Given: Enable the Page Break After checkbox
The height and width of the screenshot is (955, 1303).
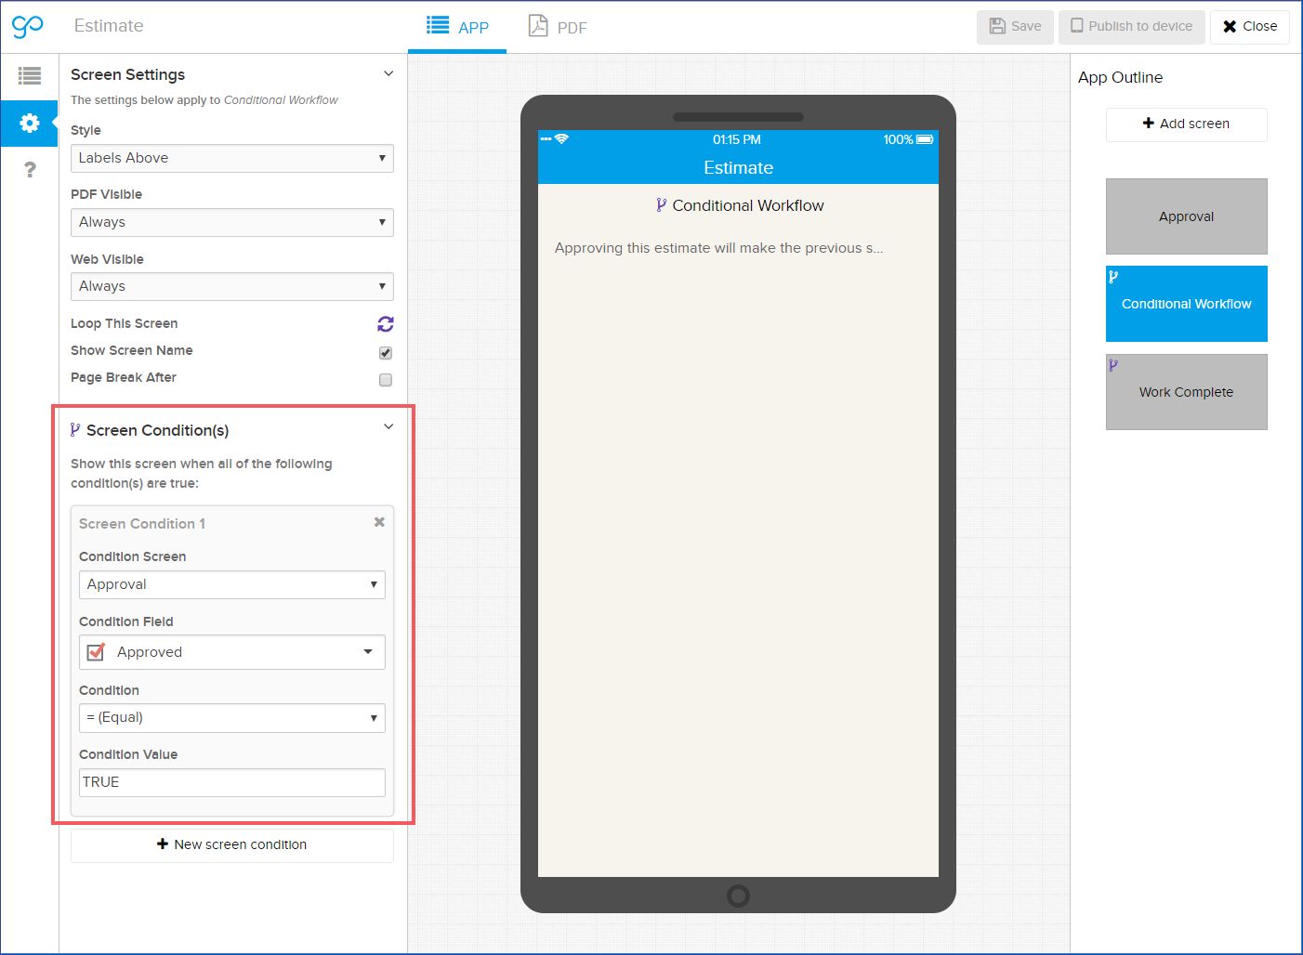Looking at the screenshot, I should (x=386, y=380).
